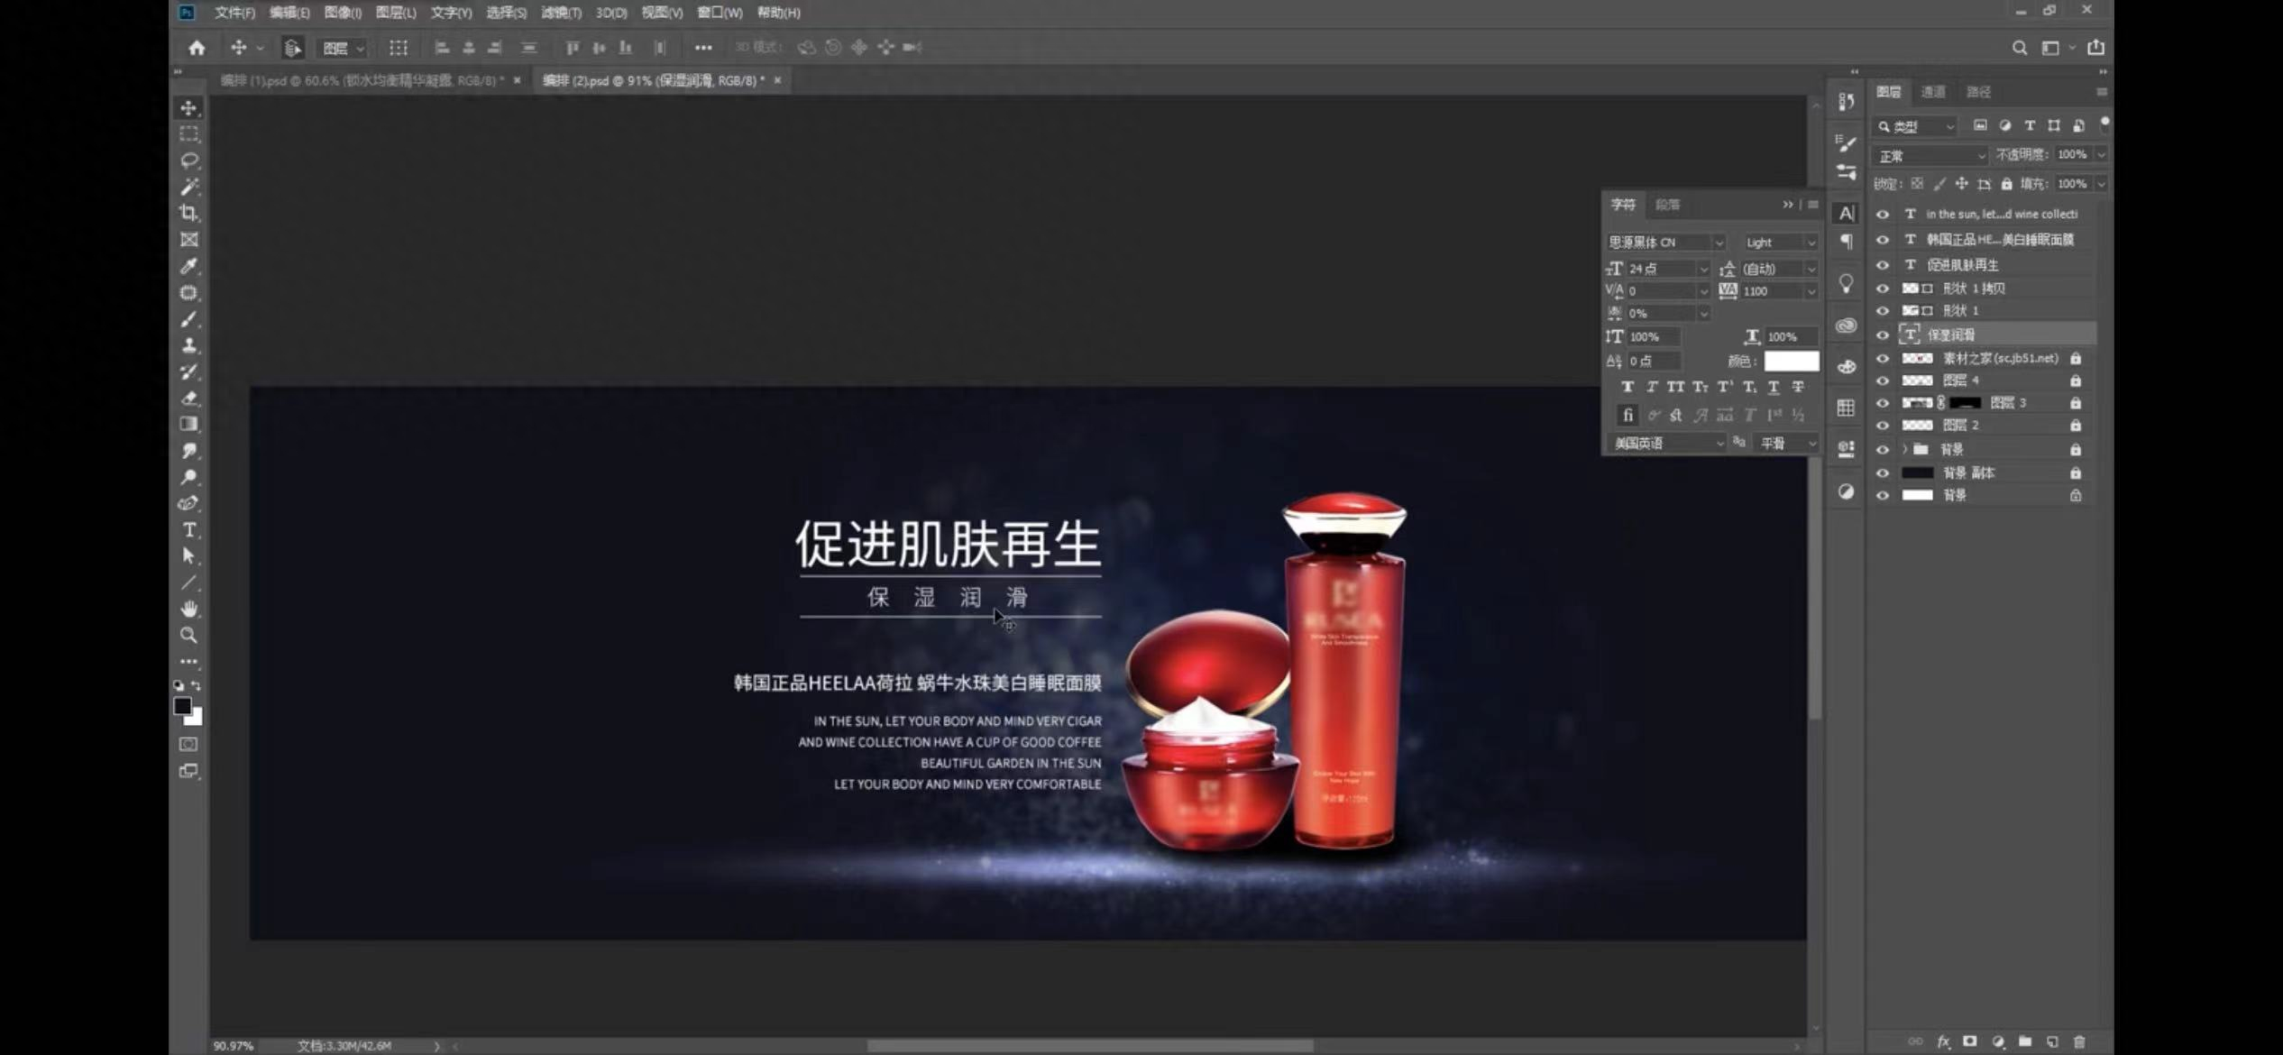Select the Magic Wand tool
The height and width of the screenshot is (1055, 2283).
tap(188, 187)
